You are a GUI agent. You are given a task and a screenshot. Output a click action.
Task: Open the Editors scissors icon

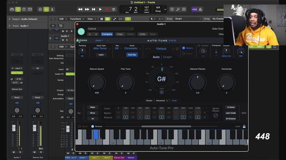pyautogui.click(x=52, y=9)
